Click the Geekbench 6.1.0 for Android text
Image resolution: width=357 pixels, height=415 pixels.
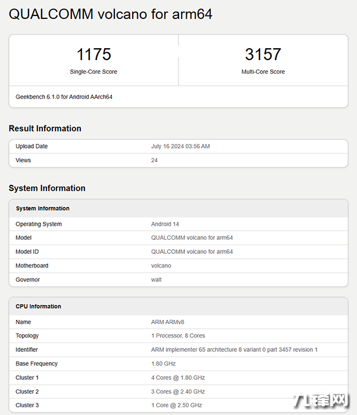[64, 96]
